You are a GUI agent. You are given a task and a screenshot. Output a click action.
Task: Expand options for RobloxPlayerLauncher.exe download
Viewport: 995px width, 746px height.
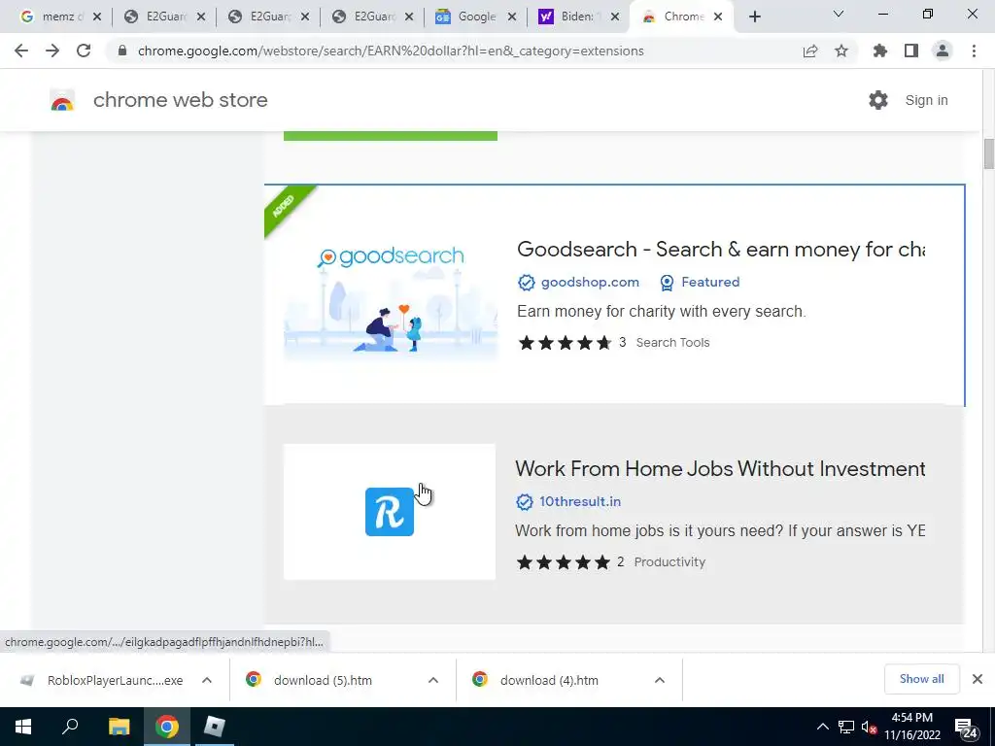pos(207,680)
